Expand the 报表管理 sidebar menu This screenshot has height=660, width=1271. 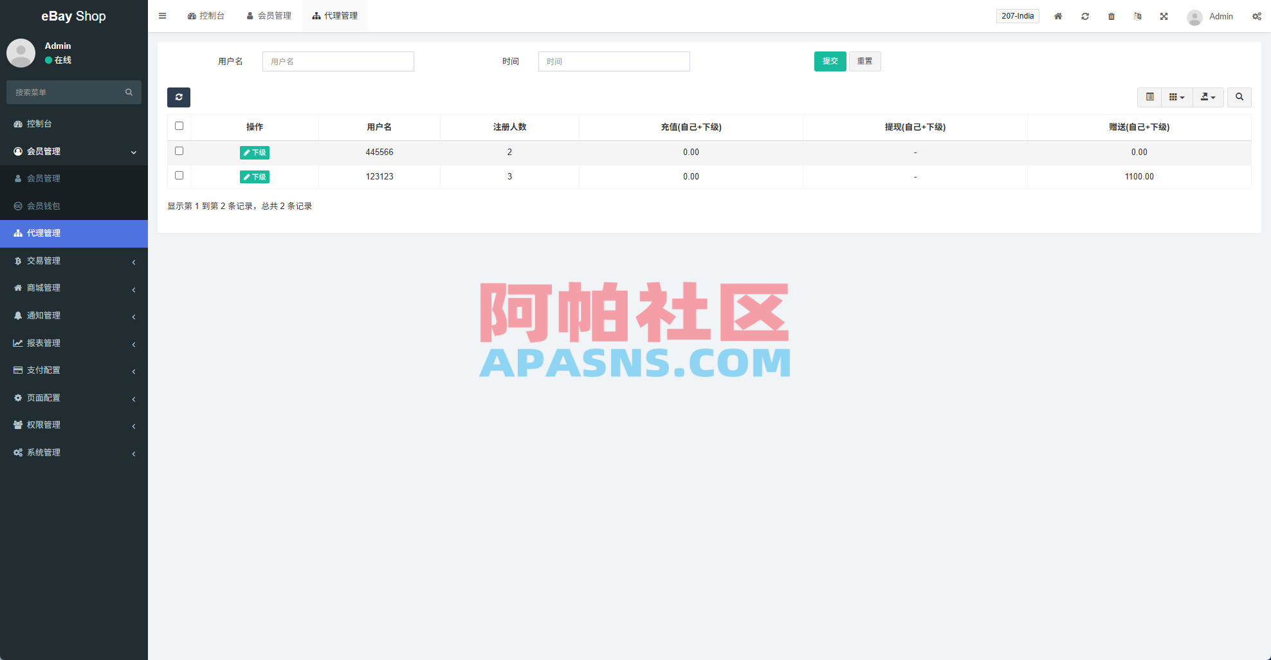(74, 343)
